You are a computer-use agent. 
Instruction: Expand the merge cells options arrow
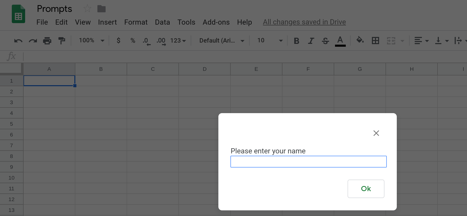(402, 41)
